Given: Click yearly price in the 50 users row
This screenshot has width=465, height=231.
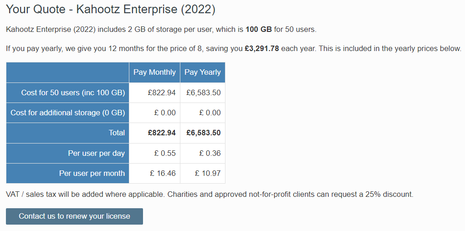Looking at the screenshot, I should (x=204, y=92).
